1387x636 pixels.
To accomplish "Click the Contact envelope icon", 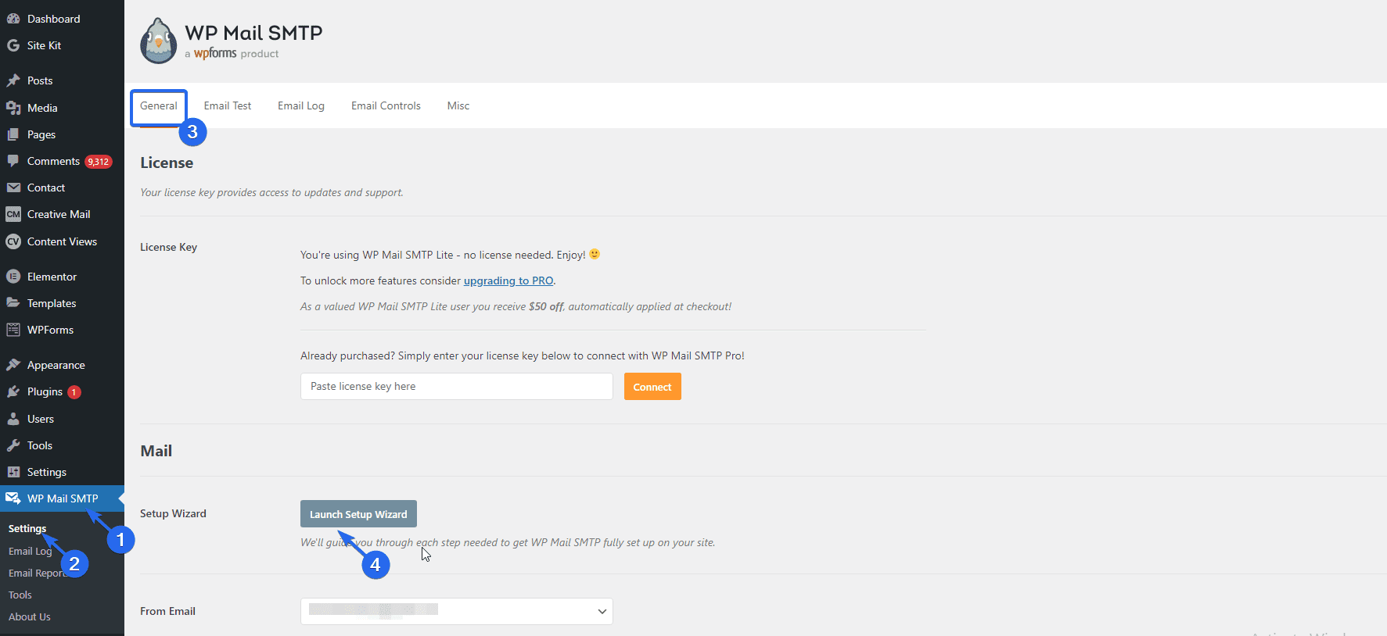I will tap(13, 188).
